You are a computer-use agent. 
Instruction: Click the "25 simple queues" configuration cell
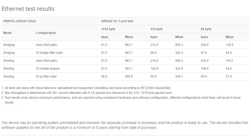[x=47, y=69]
